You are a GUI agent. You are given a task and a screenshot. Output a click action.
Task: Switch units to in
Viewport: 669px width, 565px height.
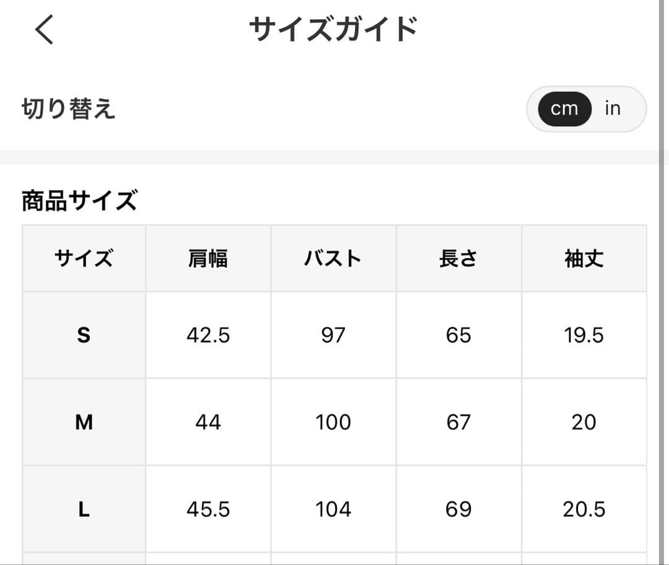coord(612,108)
